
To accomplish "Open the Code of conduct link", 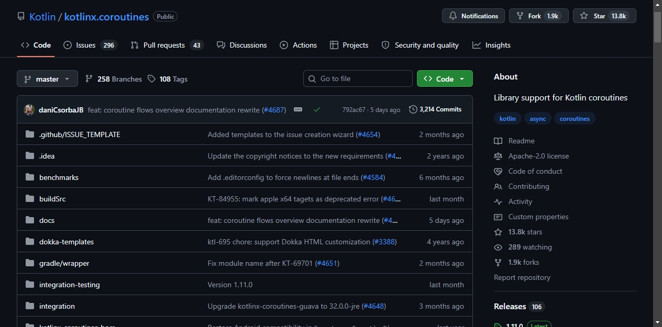I will (x=528, y=171).
